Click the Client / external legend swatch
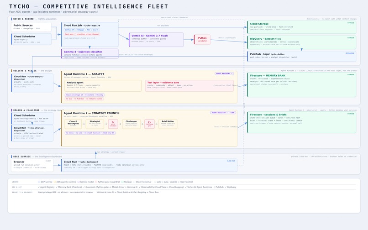The height and width of the screenshot is (230, 368). pos(134,182)
